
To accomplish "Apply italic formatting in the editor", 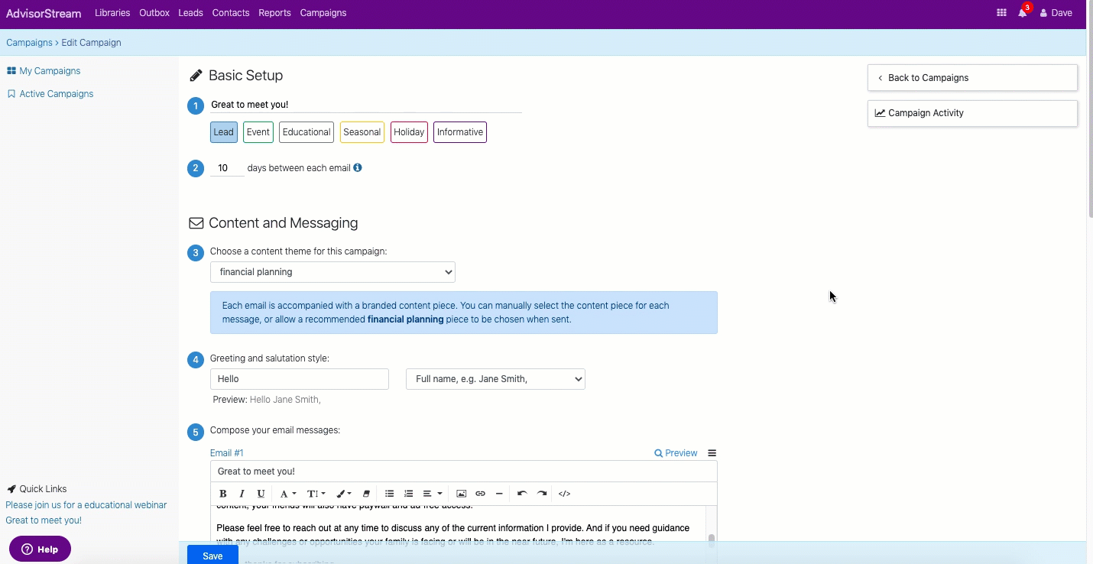I will point(242,494).
